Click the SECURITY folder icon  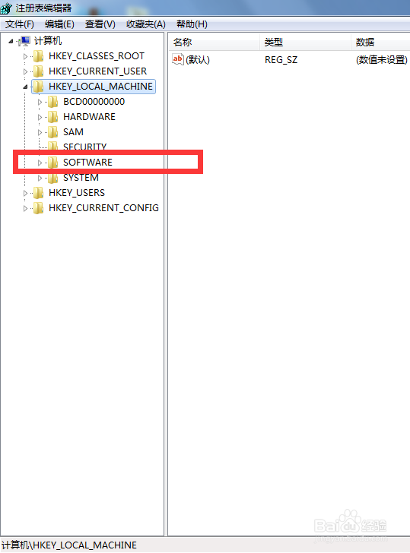point(53,146)
